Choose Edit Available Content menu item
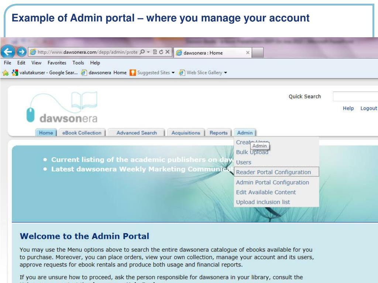 coord(266,192)
